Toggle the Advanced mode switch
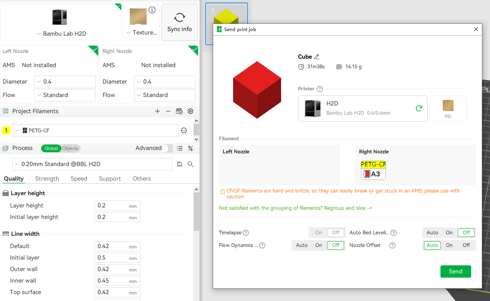 pyautogui.click(x=167, y=148)
